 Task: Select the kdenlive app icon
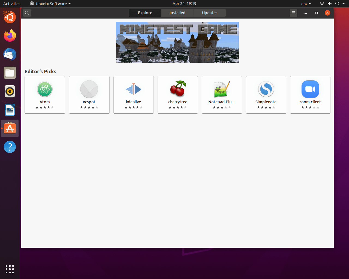click(134, 89)
